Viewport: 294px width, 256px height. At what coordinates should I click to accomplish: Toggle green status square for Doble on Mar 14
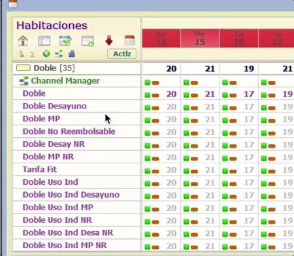tap(148, 95)
